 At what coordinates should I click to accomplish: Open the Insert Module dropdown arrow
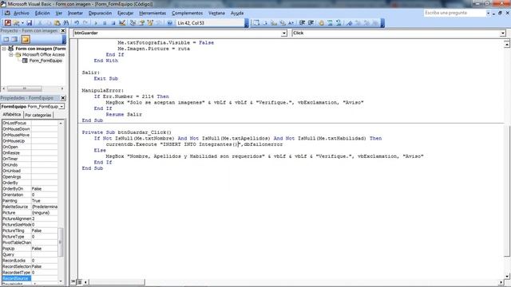[22, 23]
